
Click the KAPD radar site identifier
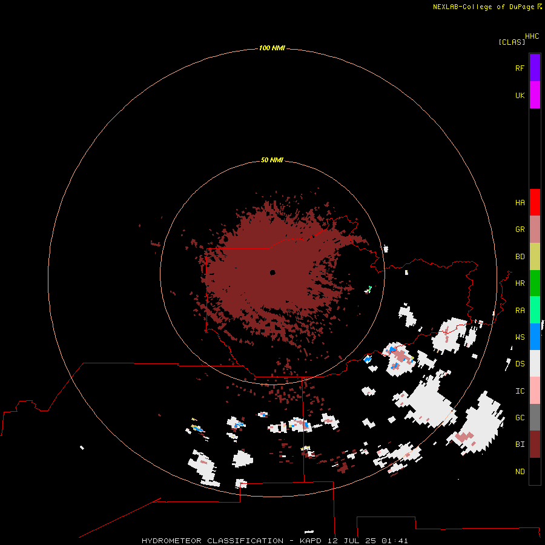click(x=311, y=541)
